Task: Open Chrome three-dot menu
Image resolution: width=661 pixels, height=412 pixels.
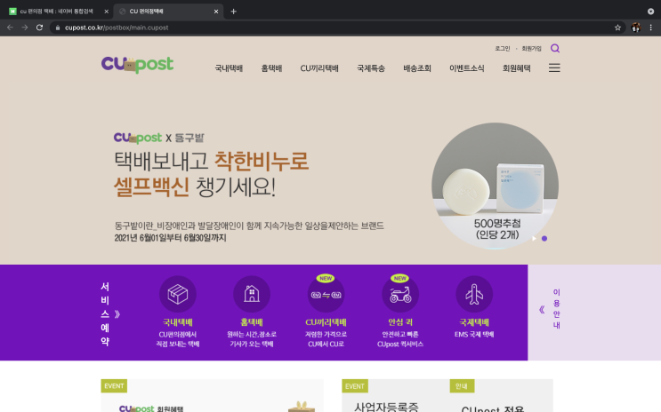Action: [651, 28]
